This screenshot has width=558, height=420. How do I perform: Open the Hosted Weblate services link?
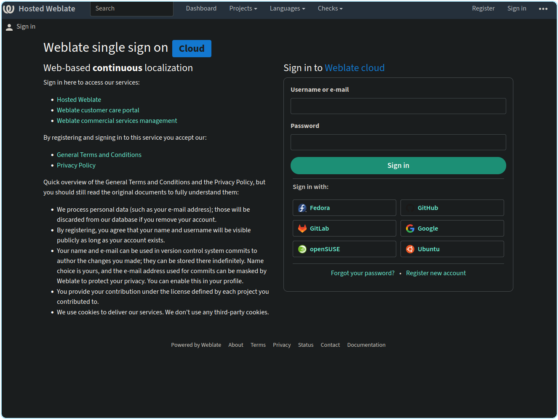[79, 100]
